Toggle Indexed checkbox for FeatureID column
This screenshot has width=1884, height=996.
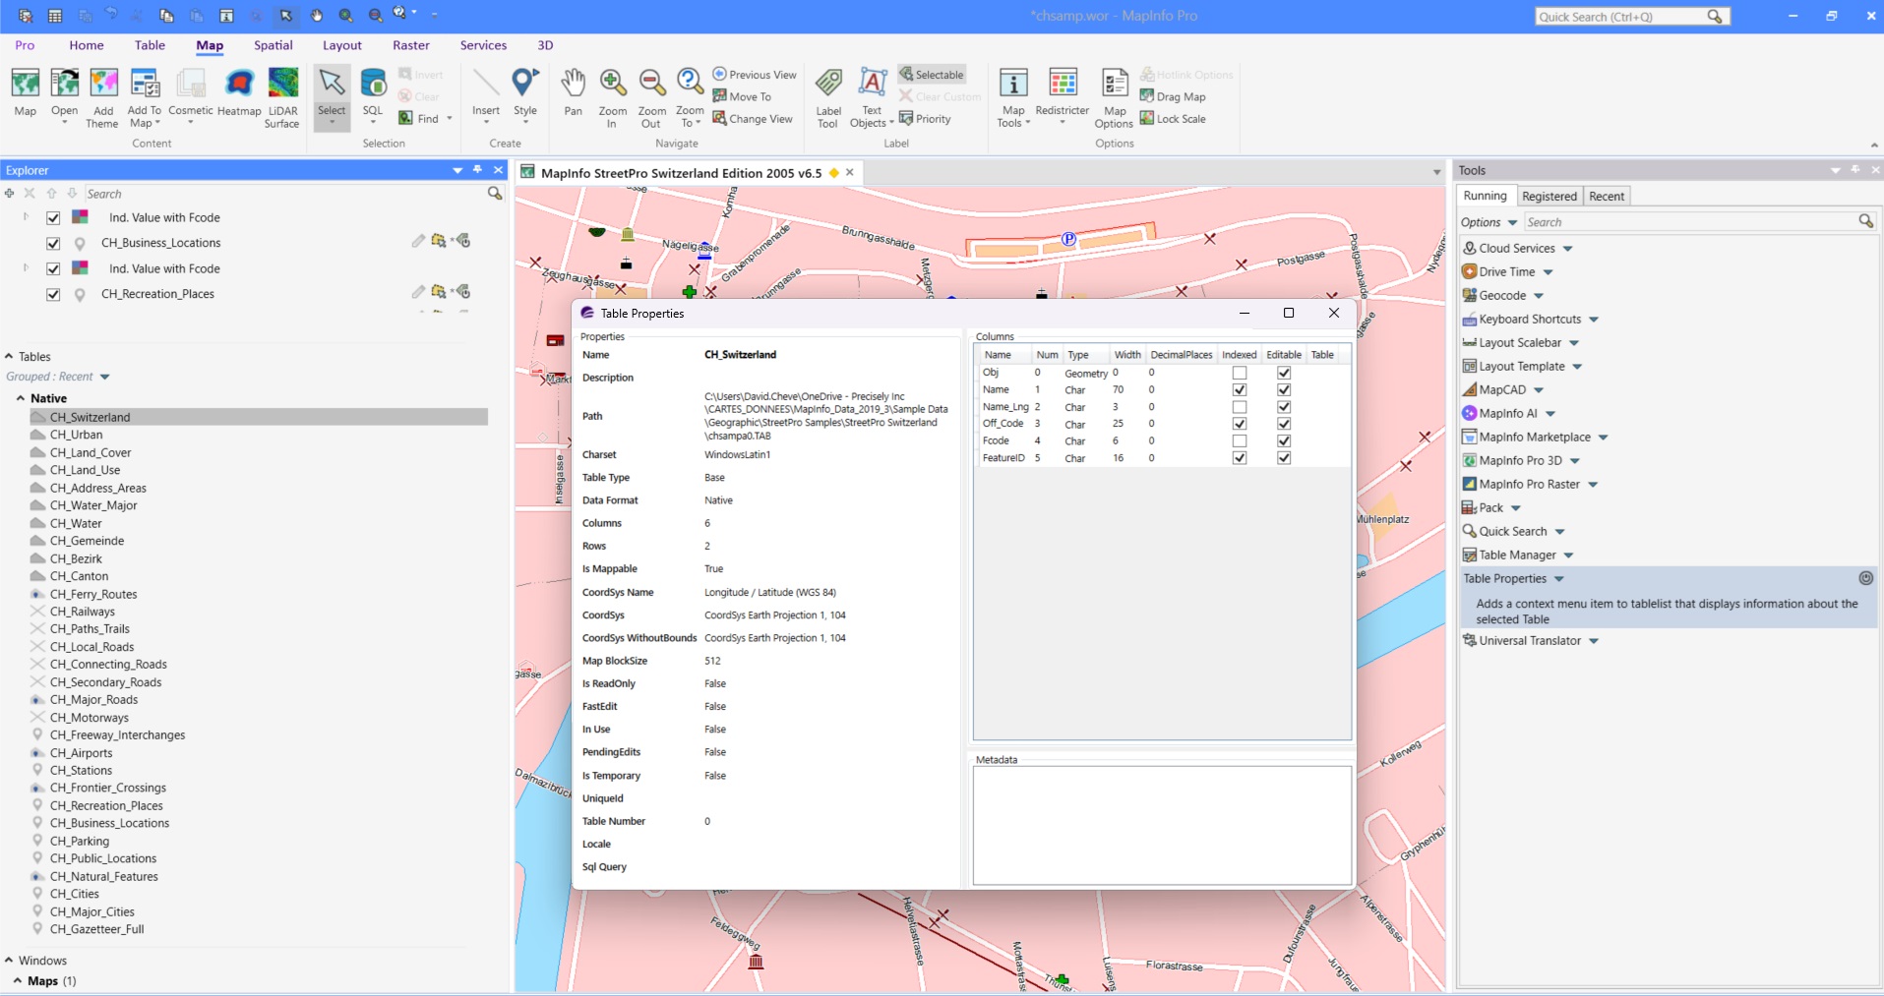click(x=1240, y=458)
